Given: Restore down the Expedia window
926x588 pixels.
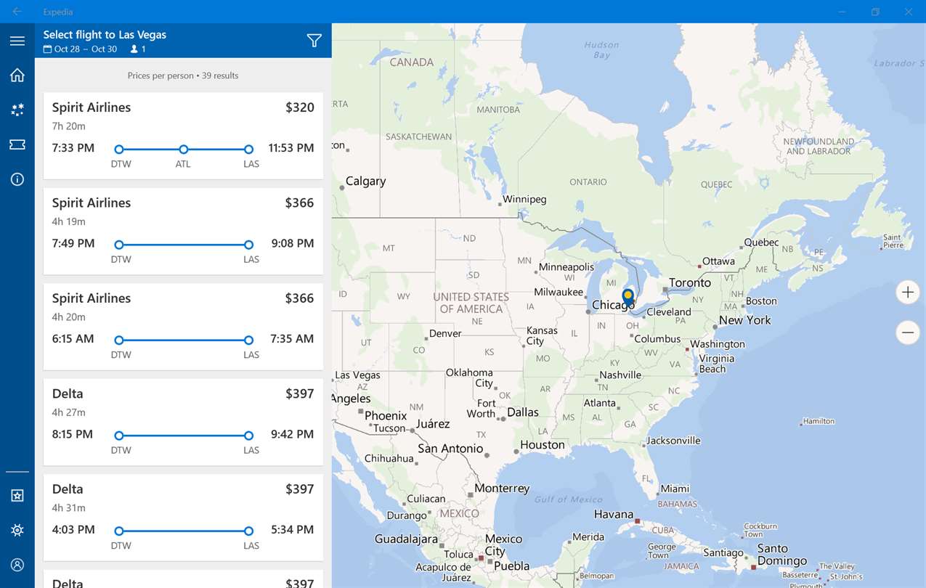Looking at the screenshot, I should [876, 12].
